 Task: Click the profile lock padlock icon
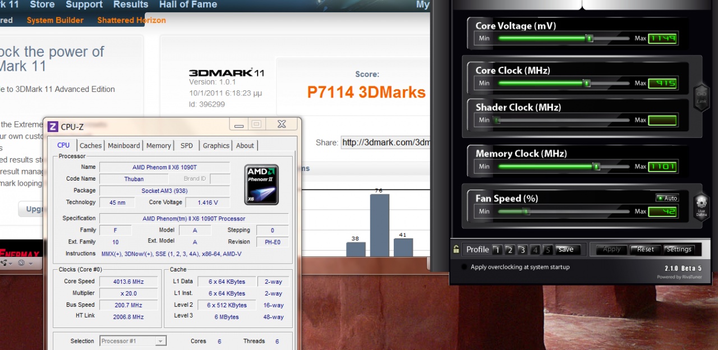click(x=457, y=250)
